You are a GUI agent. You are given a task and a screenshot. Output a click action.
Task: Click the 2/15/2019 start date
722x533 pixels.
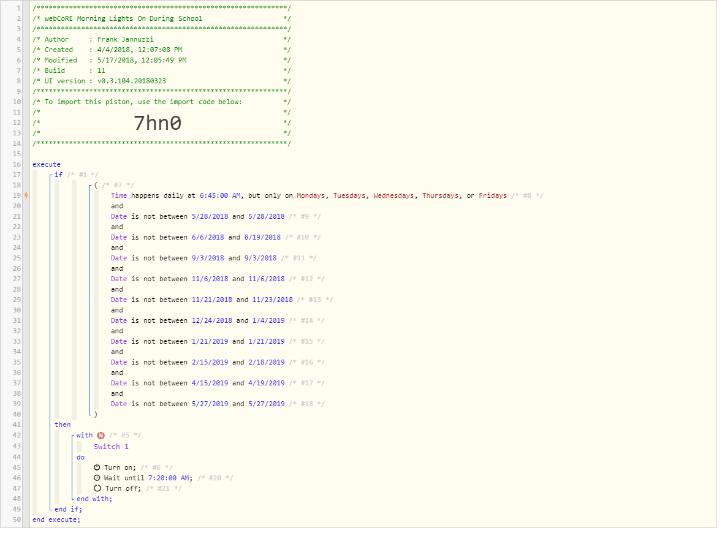point(210,363)
